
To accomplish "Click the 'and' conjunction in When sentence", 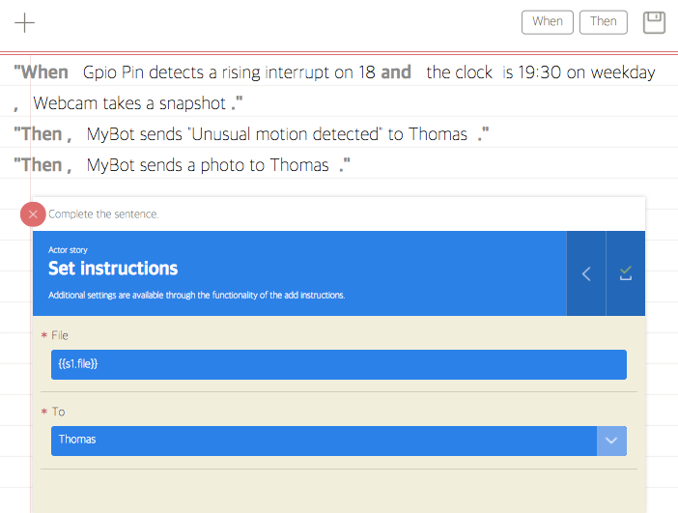I will 396,72.
